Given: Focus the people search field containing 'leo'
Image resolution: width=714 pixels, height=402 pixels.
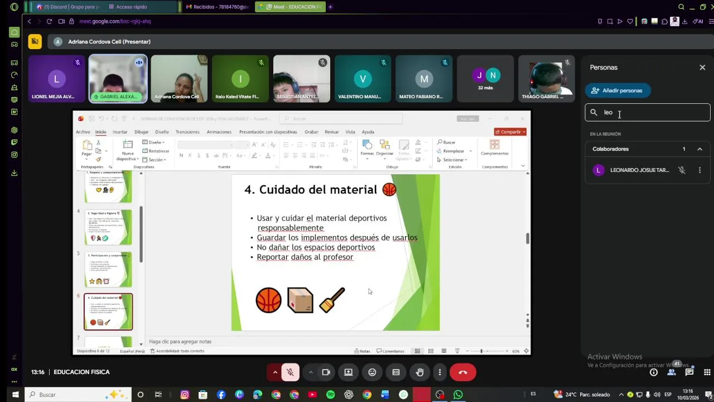Looking at the screenshot, I should 647,112.
